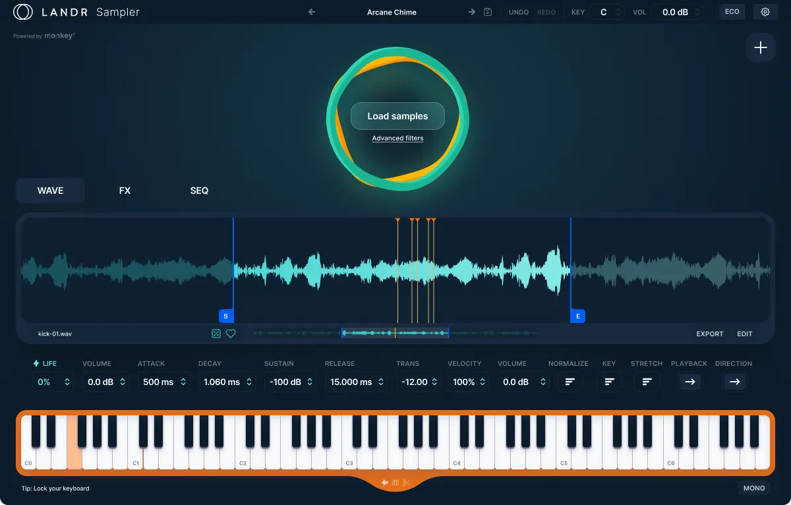The width and height of the screenshot is (791, 505).
Task: Open the Normalize options menu
Action: 570,382
